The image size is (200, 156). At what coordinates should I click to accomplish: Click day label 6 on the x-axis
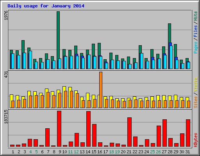click(x=42, y=152)
